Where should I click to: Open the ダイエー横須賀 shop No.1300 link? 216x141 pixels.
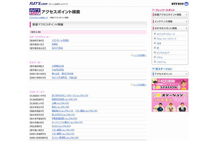pos(65,138)
